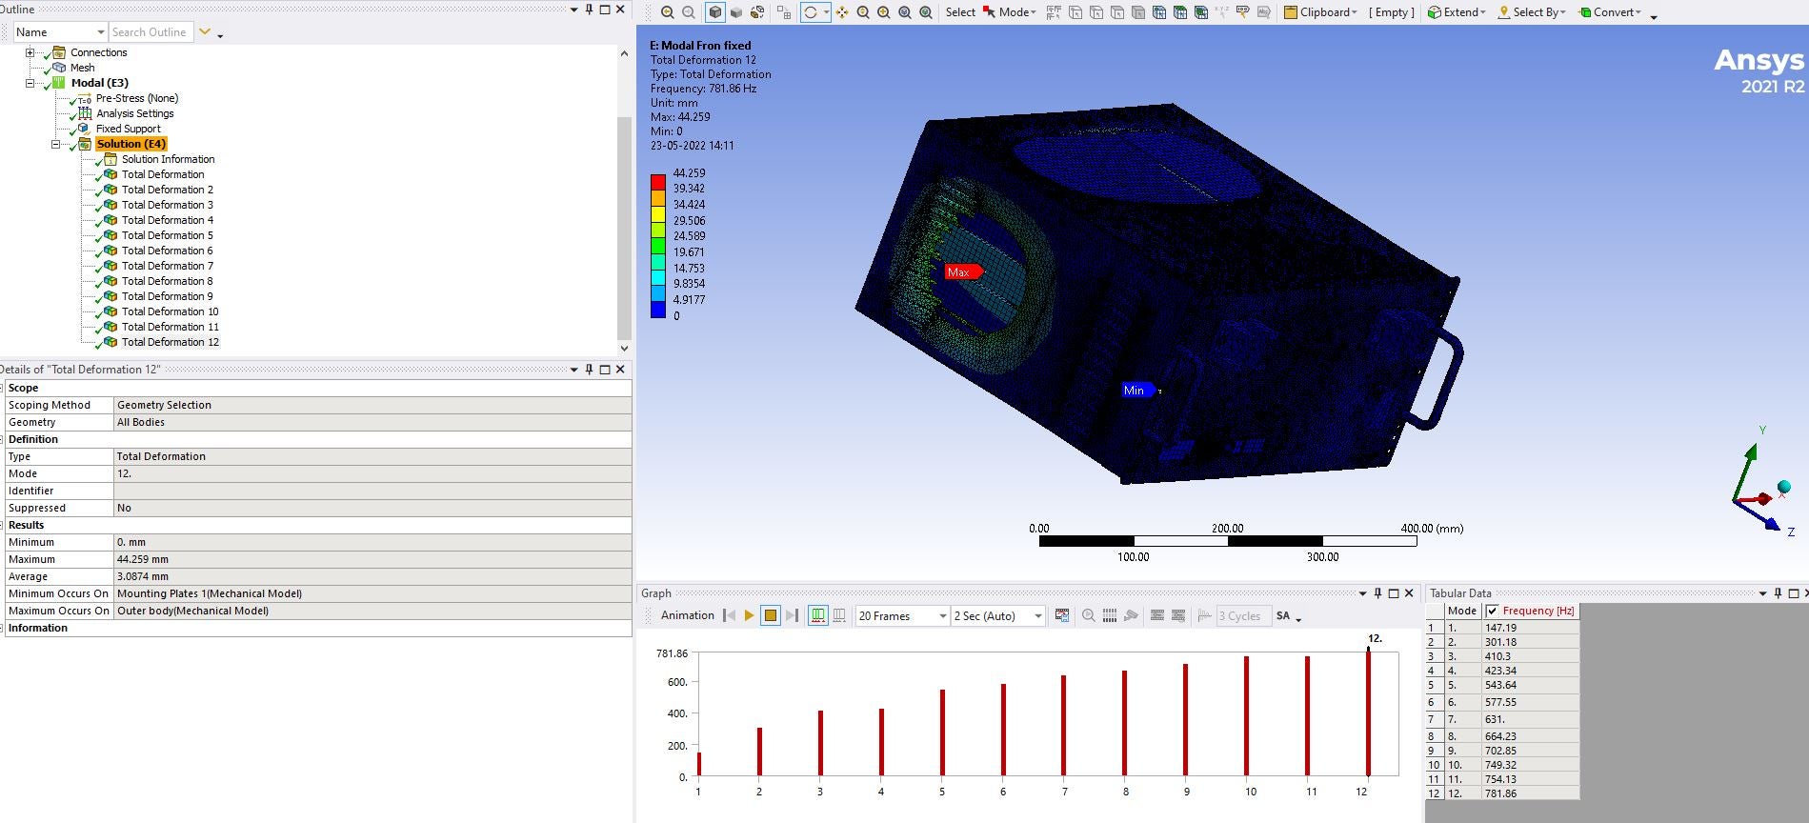
Task: Click the Shaded Exterior and Edges view icon
Action: coord(714,12)
